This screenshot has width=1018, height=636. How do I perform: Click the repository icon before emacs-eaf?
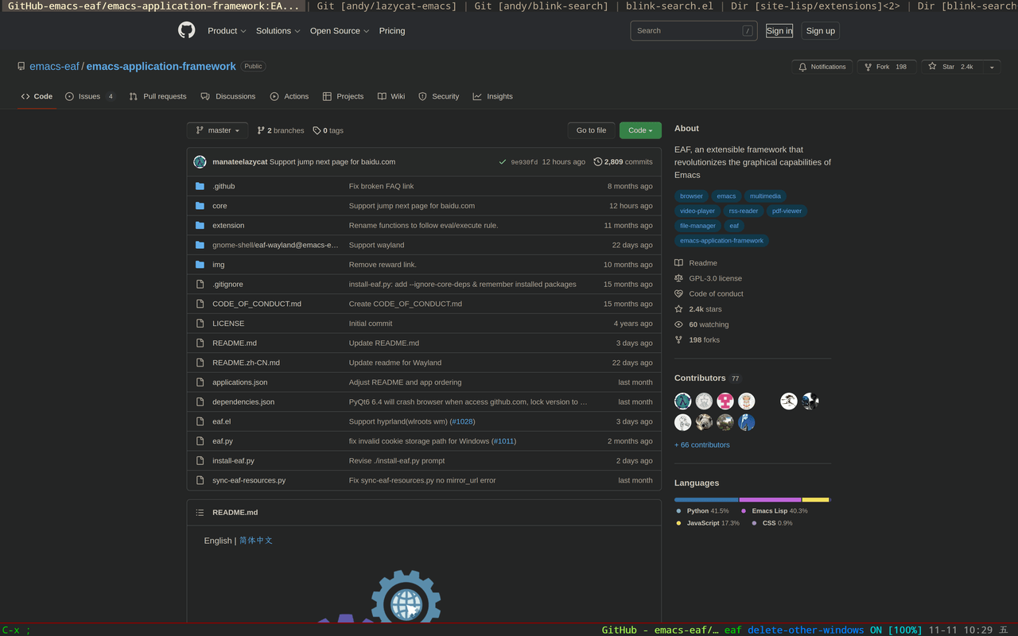pyautogui.click(x=21, y=67)
